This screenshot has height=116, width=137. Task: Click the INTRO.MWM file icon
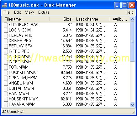pyautogui.click(x=6, y=62)
